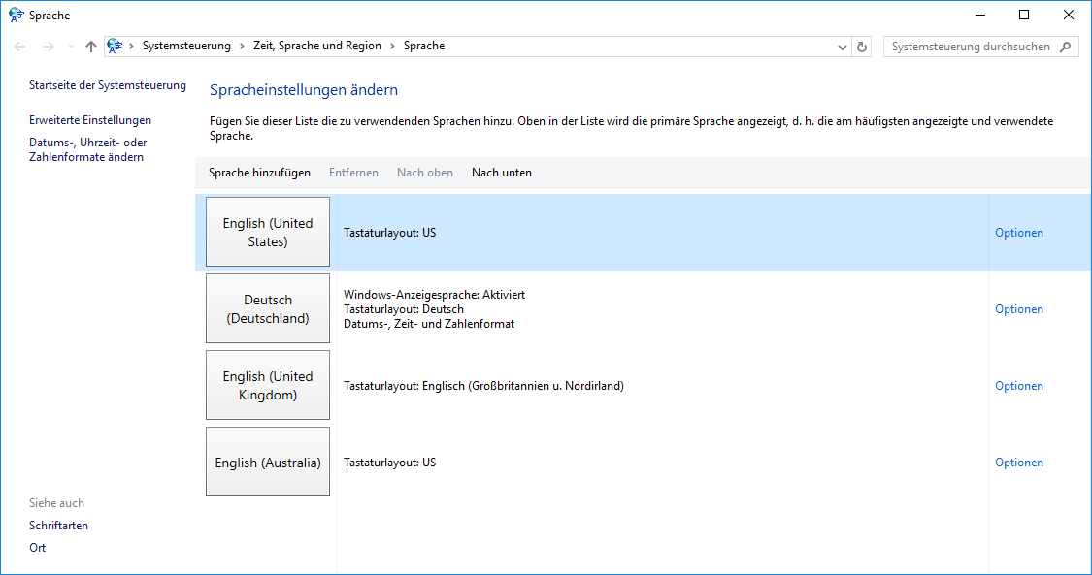Viewport: 1092px width, 575px height.
Task: Click the up-one-level arrow icon
Action: 91,47
